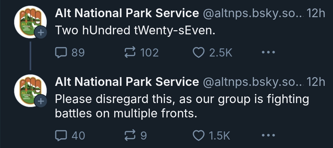Open Alt National Park Service name on first post
Image resolution: width=333 pixels, height=148 pixels.
127,13
